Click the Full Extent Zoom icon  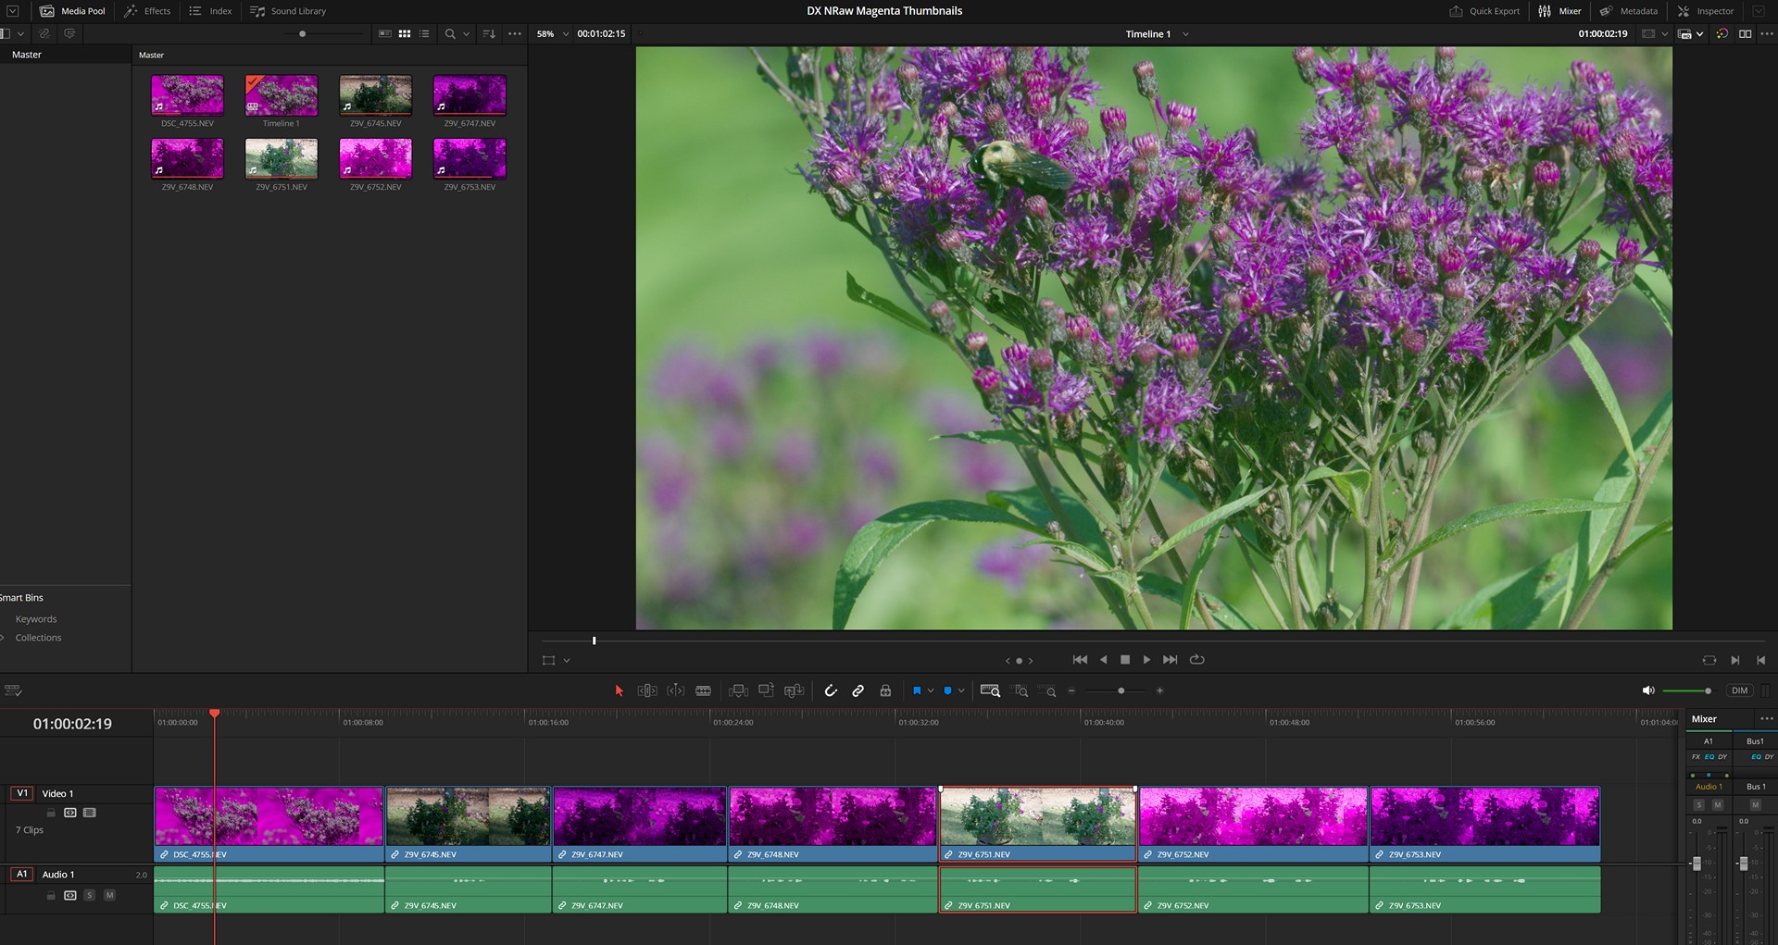[x=990, y=690]
